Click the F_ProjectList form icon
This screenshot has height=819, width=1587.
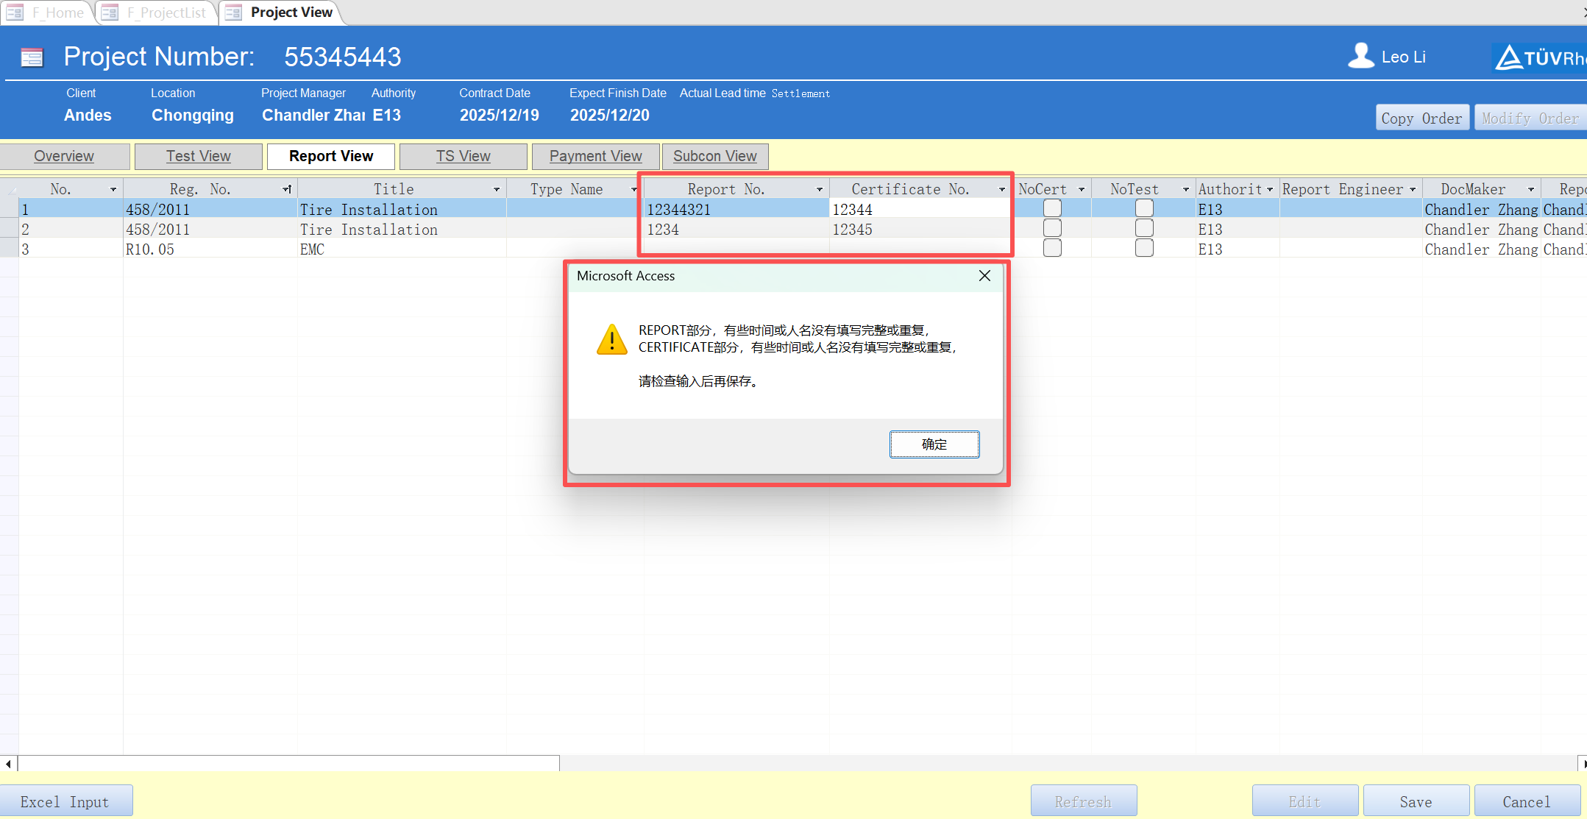(110, 12)
